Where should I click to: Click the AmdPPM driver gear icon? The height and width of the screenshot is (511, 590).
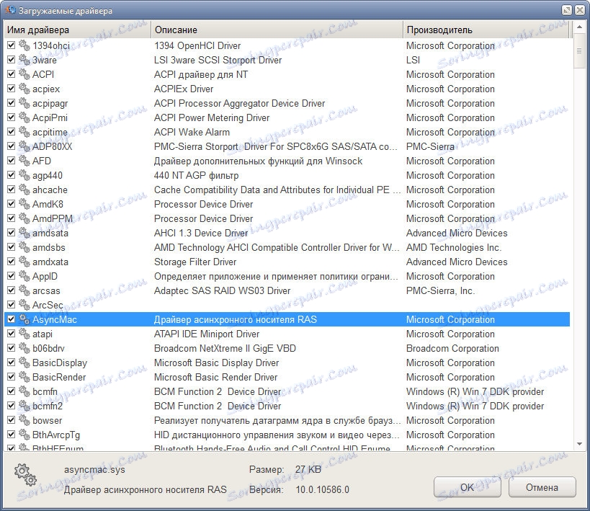click(x=24, y=218)
